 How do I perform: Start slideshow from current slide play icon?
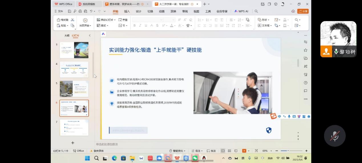point(85,20)
